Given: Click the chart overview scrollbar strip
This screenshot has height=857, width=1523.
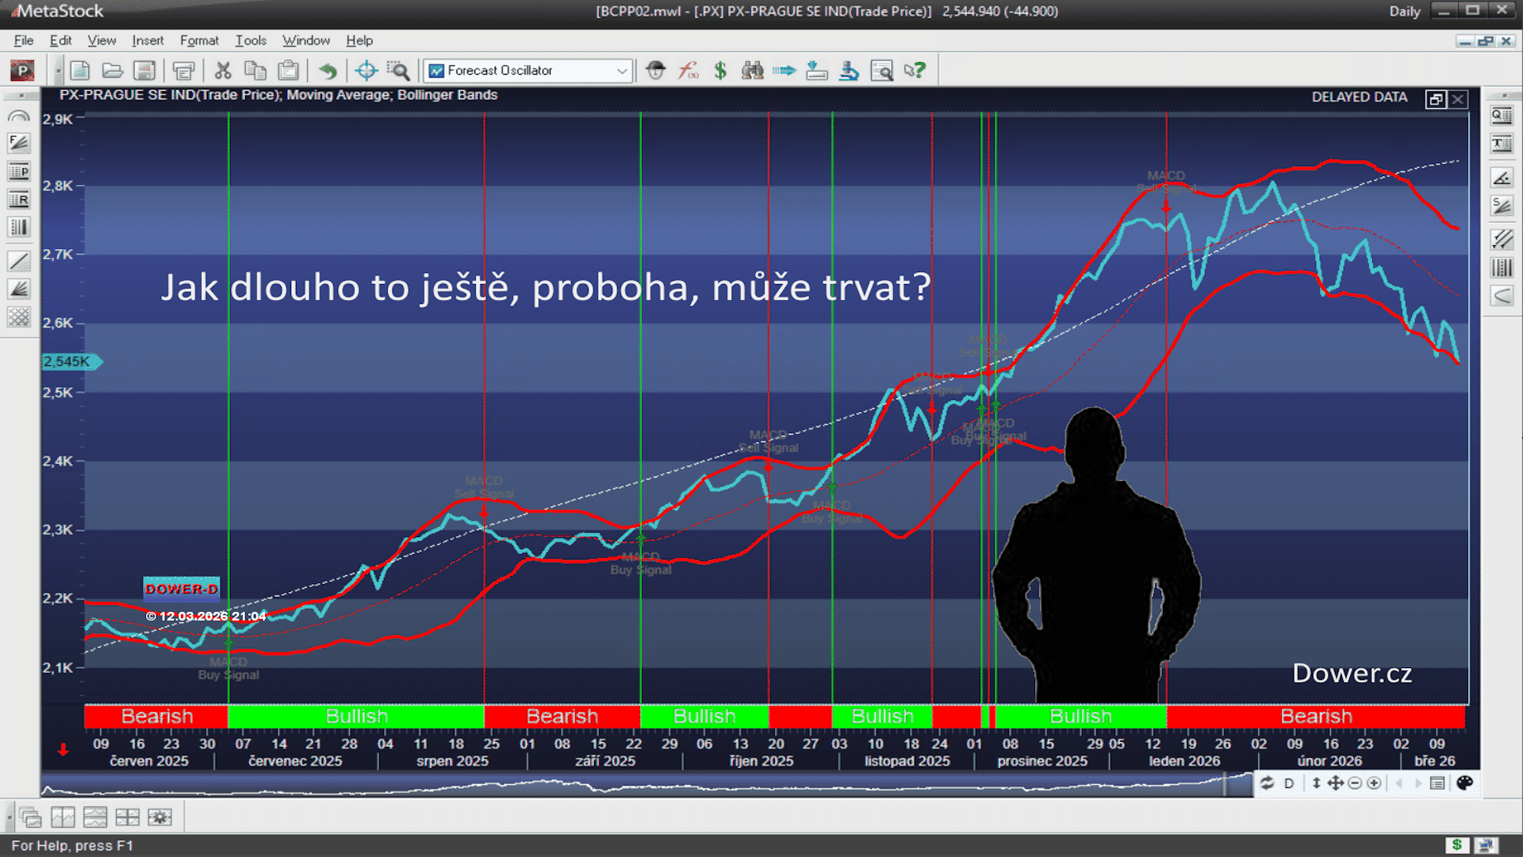Looking at the screenshot, I should (x=635, y=786).
